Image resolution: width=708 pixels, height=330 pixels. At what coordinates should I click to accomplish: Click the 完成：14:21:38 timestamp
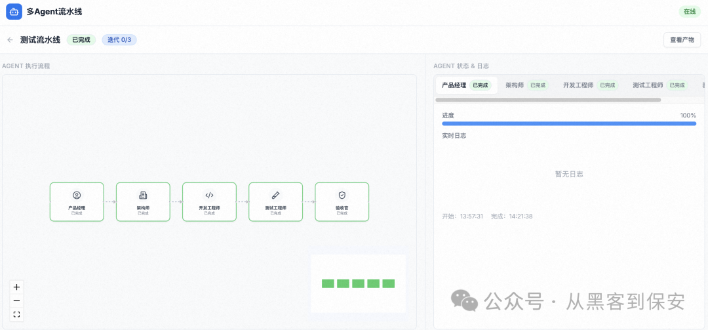tap(512, 217)
